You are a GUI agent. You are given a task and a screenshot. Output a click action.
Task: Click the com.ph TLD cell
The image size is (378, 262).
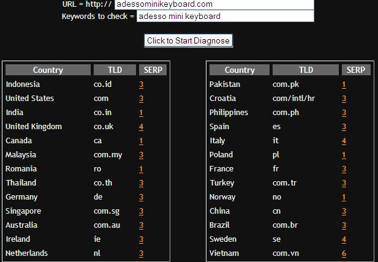click(285, 113)
